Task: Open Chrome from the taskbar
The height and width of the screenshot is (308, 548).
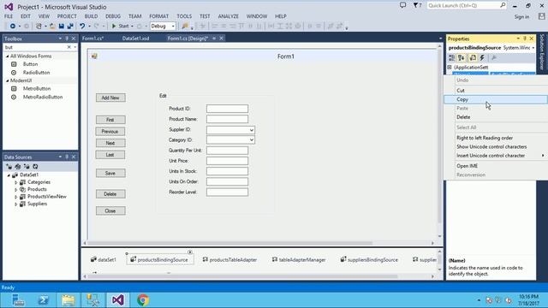Action: [x=143, y=300]
